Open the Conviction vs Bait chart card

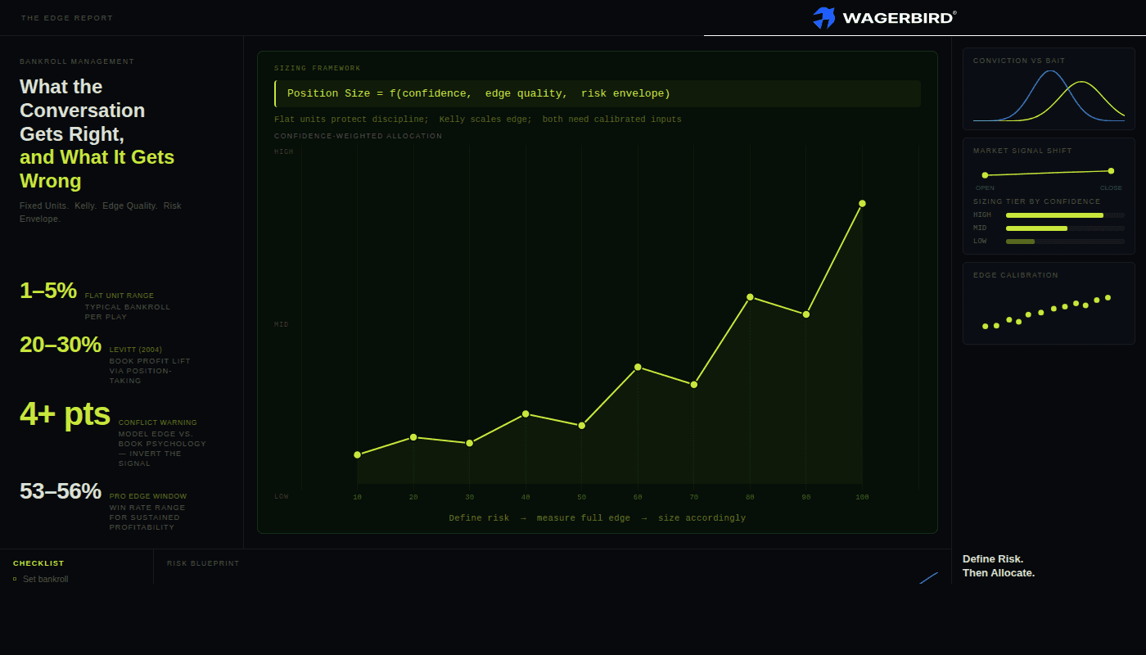[1049, 88]
